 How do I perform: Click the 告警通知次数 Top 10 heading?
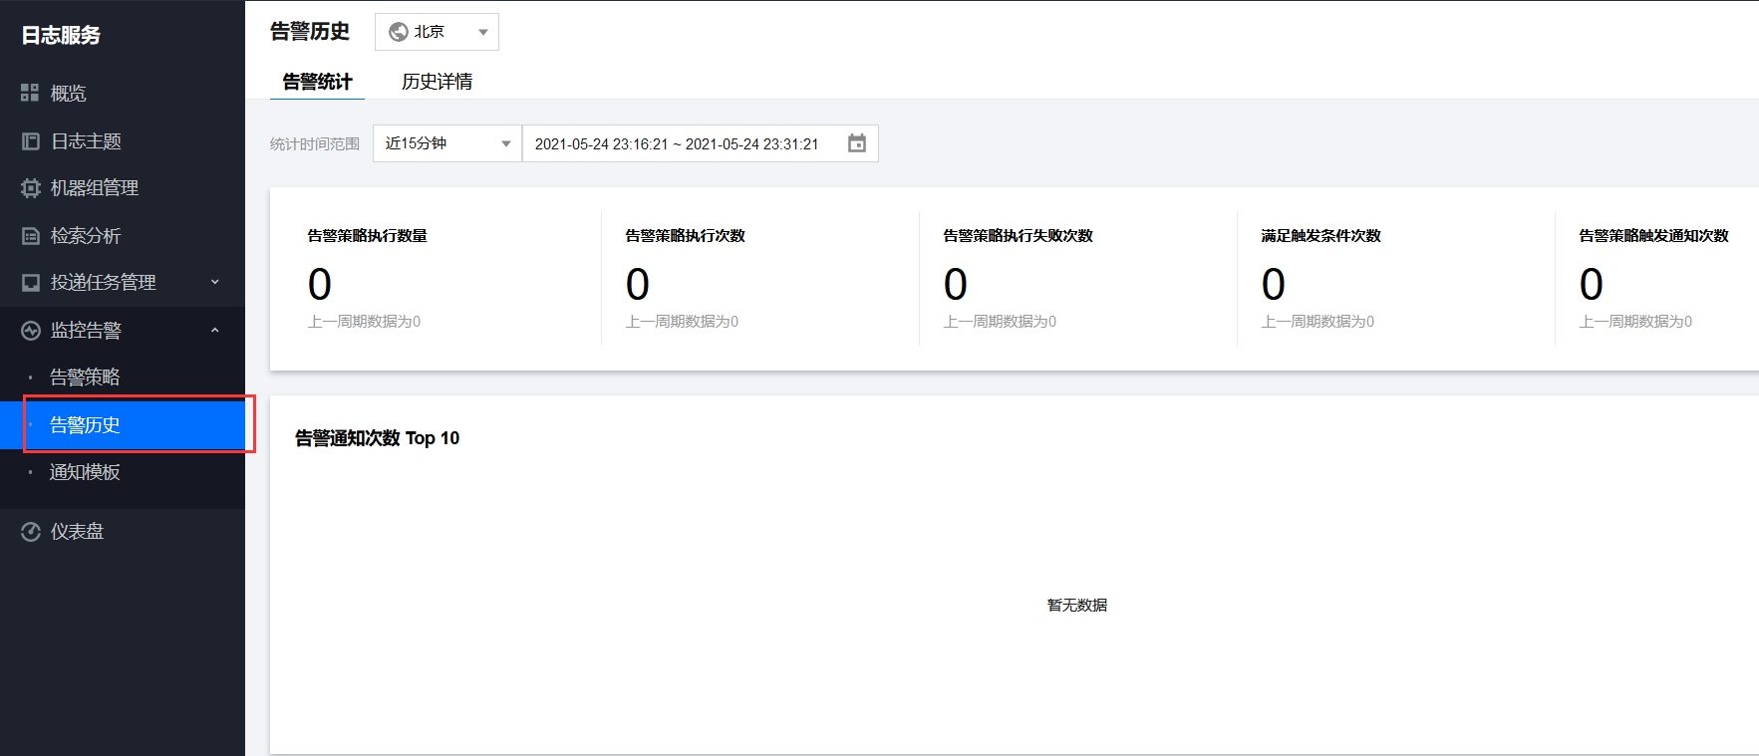click(x=377, y=438)
